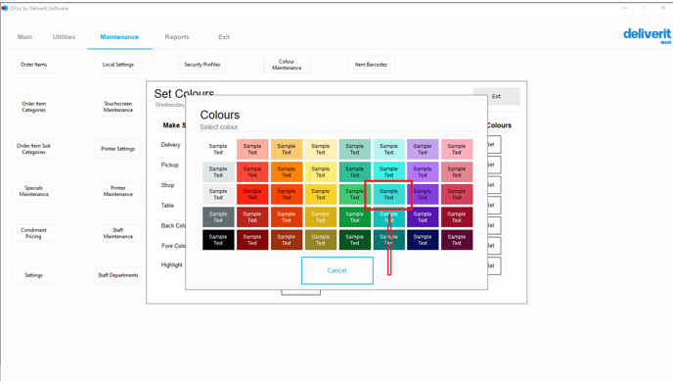Pick the dark navy blue swatch

[423, 240]
